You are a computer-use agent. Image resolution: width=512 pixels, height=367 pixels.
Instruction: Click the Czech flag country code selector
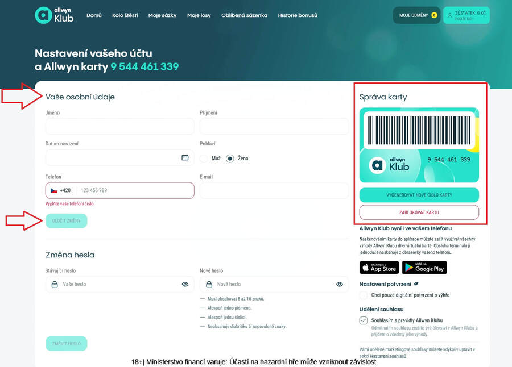[61, 190]
